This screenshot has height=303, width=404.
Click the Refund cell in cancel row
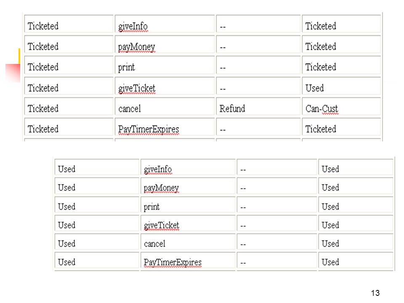click(x=258, y=109)
